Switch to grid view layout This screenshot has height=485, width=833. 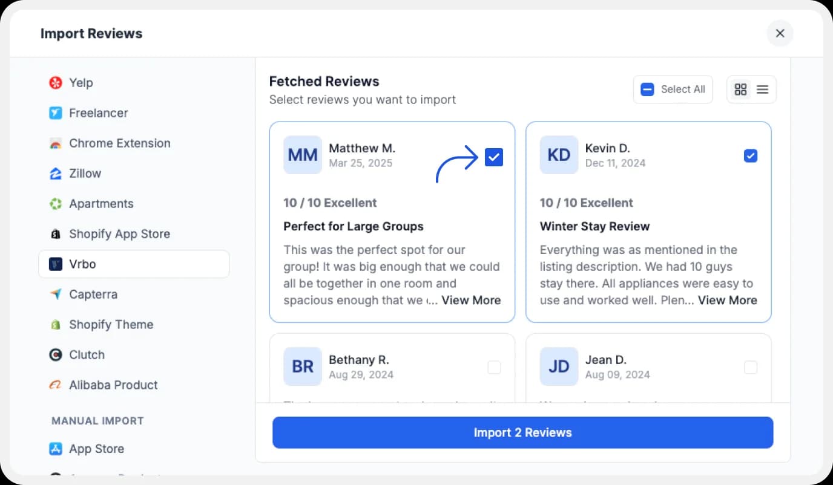coord(740,88)
